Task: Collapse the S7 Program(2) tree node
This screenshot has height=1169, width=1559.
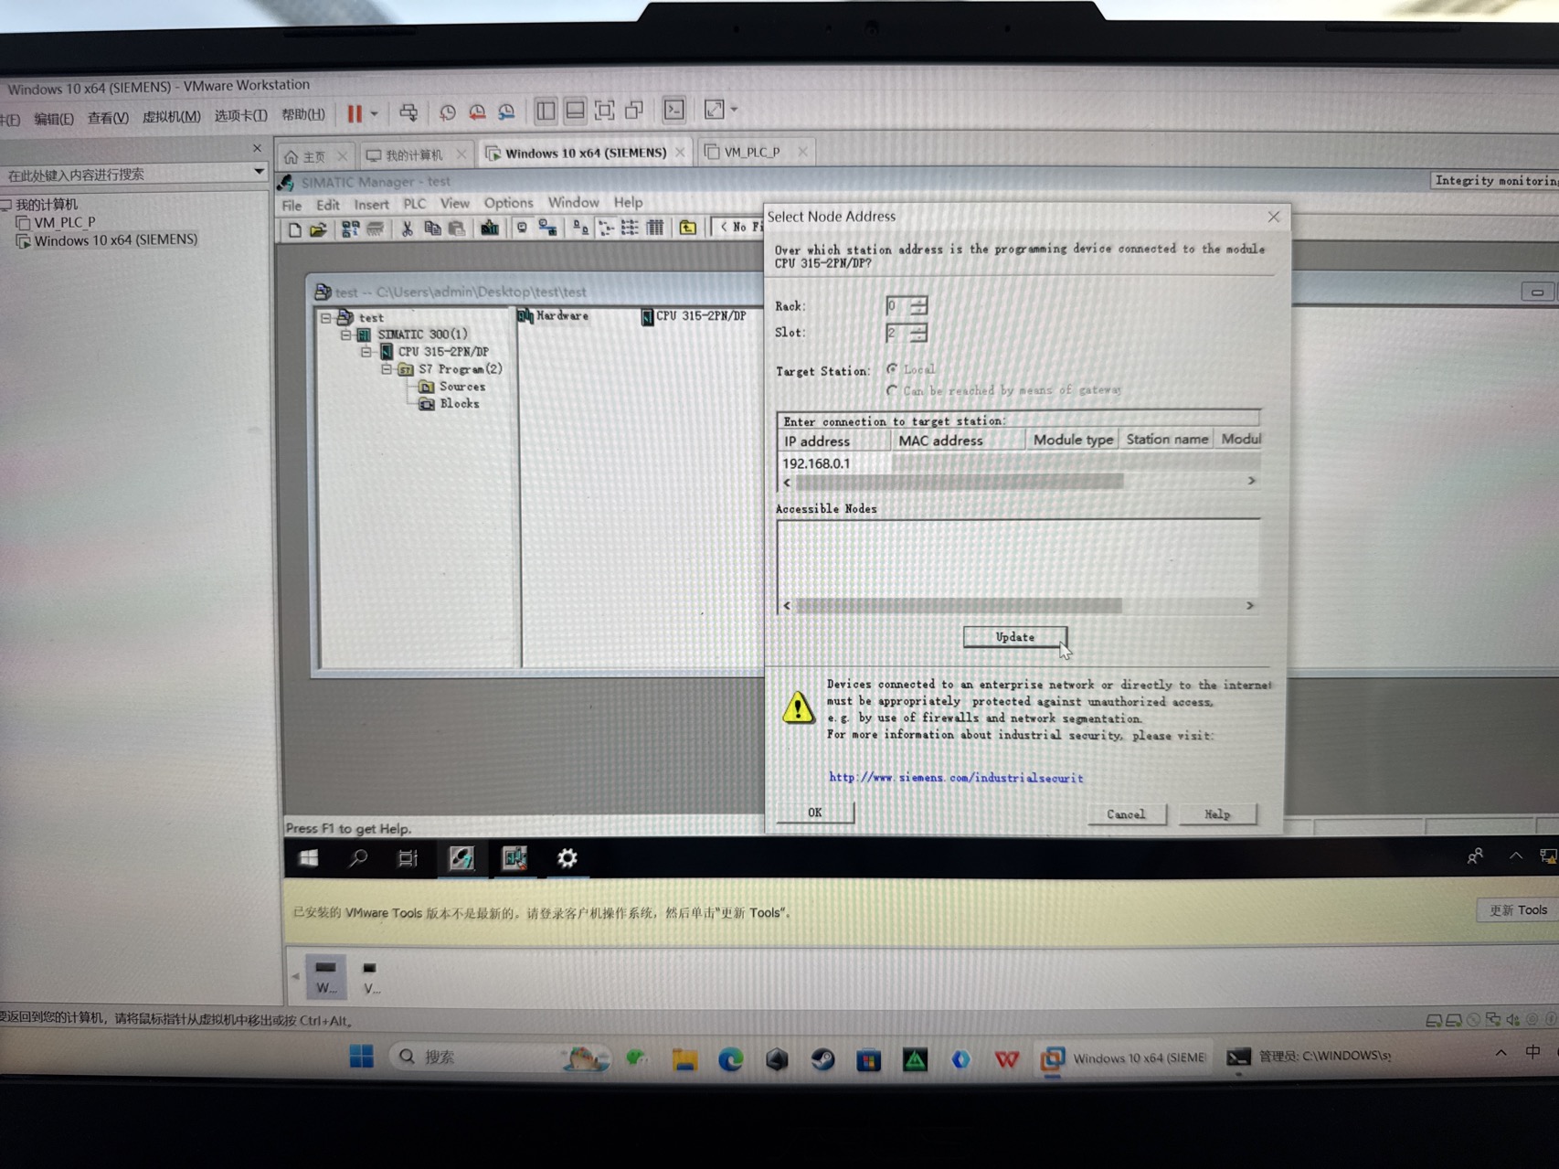Action: [386, 369]
